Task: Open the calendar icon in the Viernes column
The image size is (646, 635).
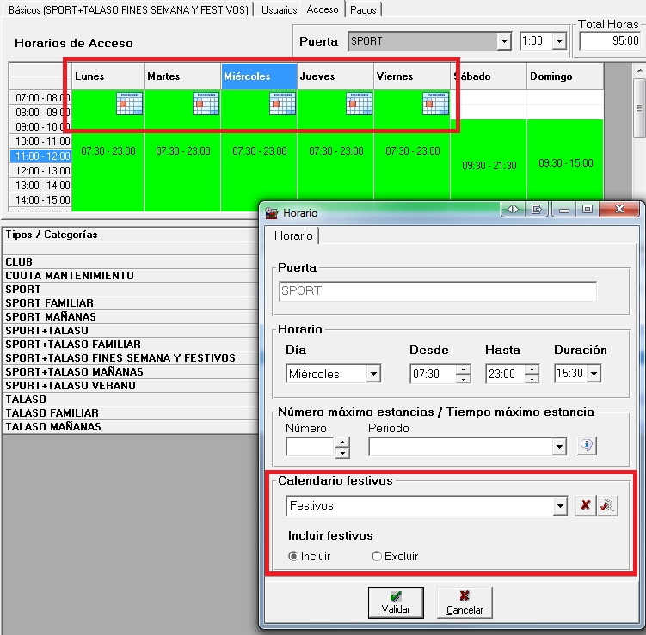Action: point(436,103)
